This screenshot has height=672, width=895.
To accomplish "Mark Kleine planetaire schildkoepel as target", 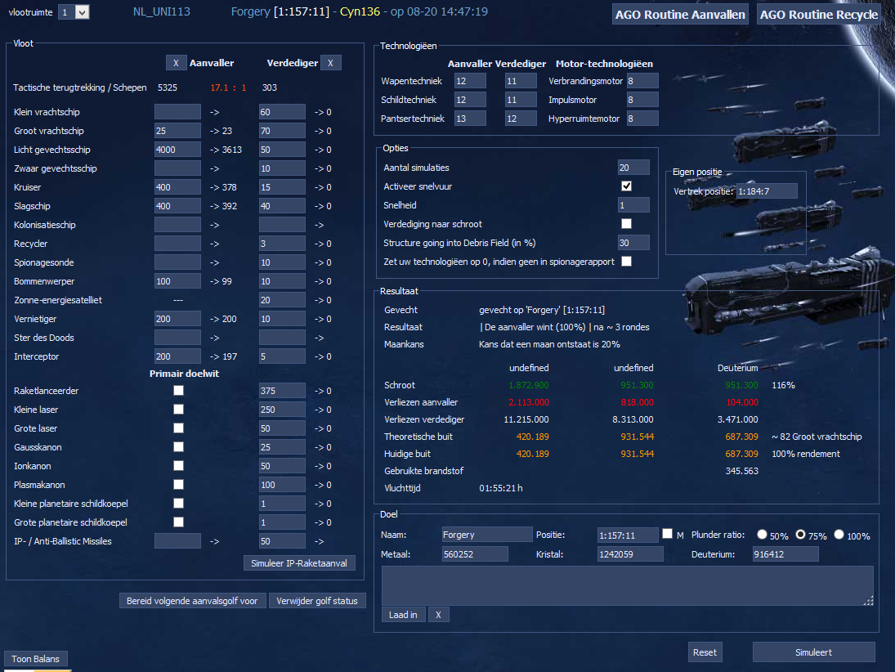I will [179, 504].
